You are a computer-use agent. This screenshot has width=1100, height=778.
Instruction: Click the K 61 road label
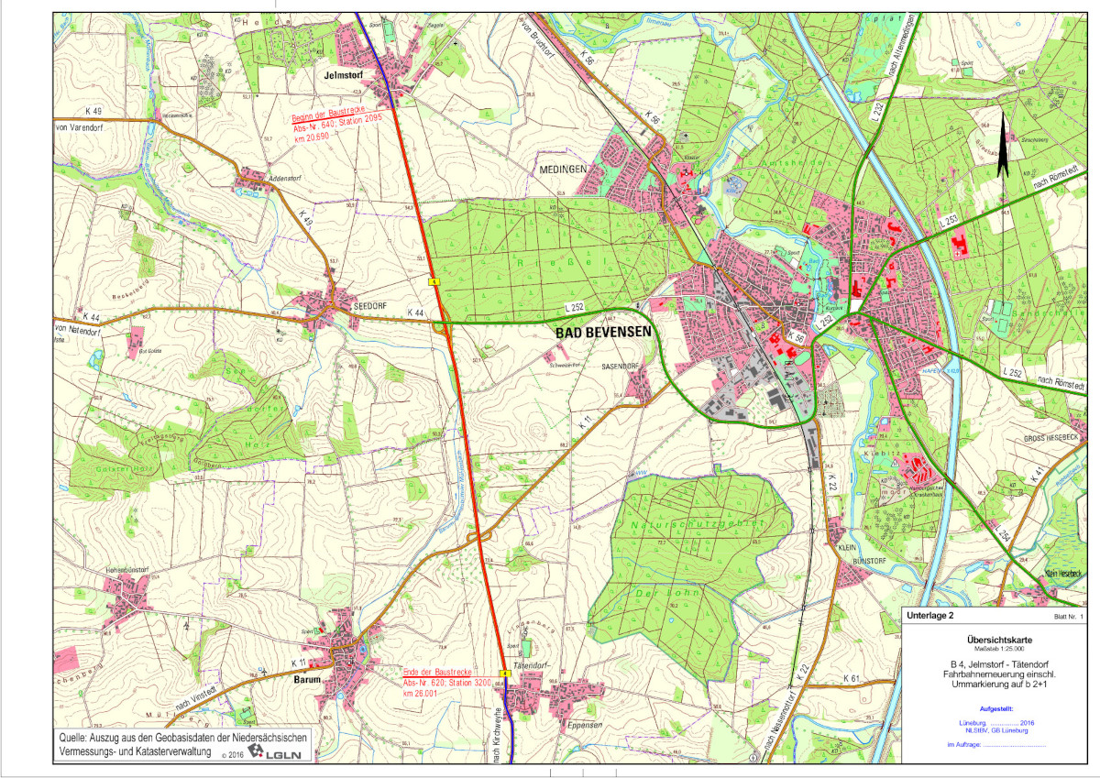tap(852, 679)
